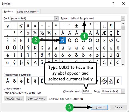Select capital Ø with stroke
The width and height of the screenshot is (129, 112).
click(x=111, y=40)
